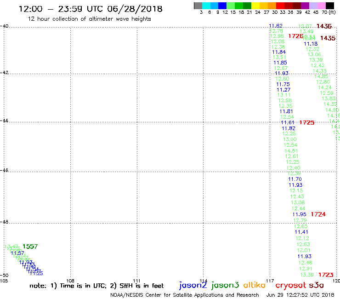Click the blue value 11.95 near 1724

click(x=299, y=214)
